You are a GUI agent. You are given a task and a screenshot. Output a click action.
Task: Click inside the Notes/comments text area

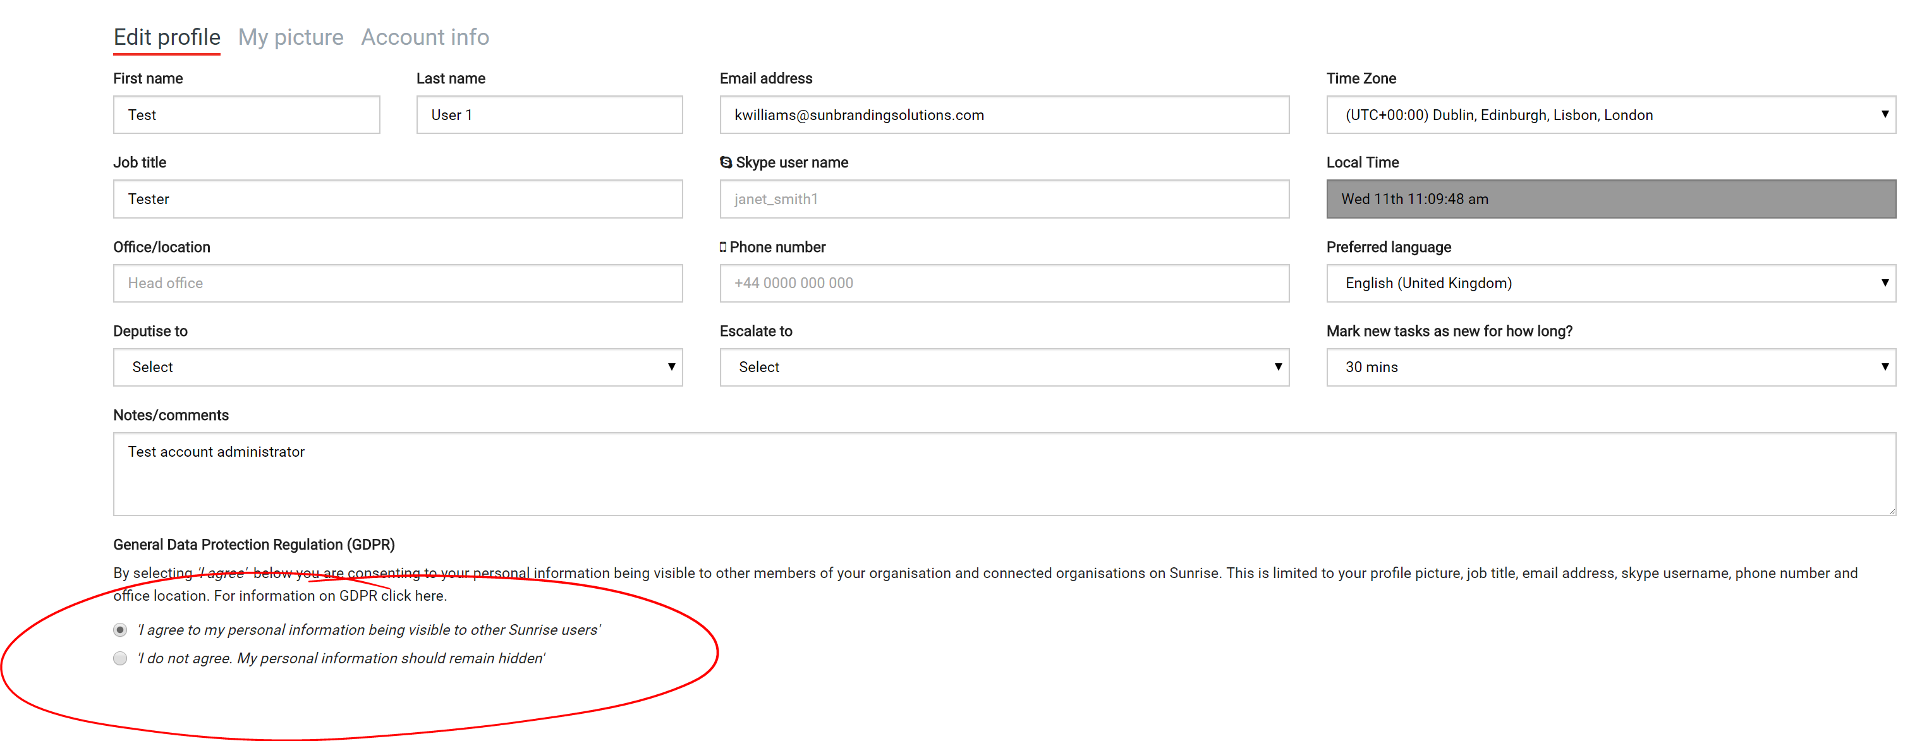pos(1004,474)
